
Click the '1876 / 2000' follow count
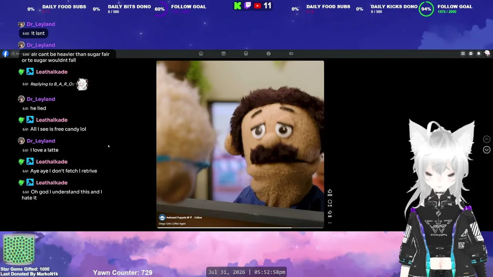448,12
